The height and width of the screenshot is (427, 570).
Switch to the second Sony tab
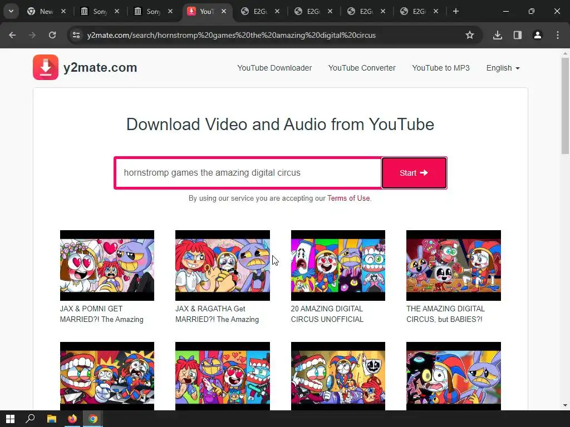(153, 11)
